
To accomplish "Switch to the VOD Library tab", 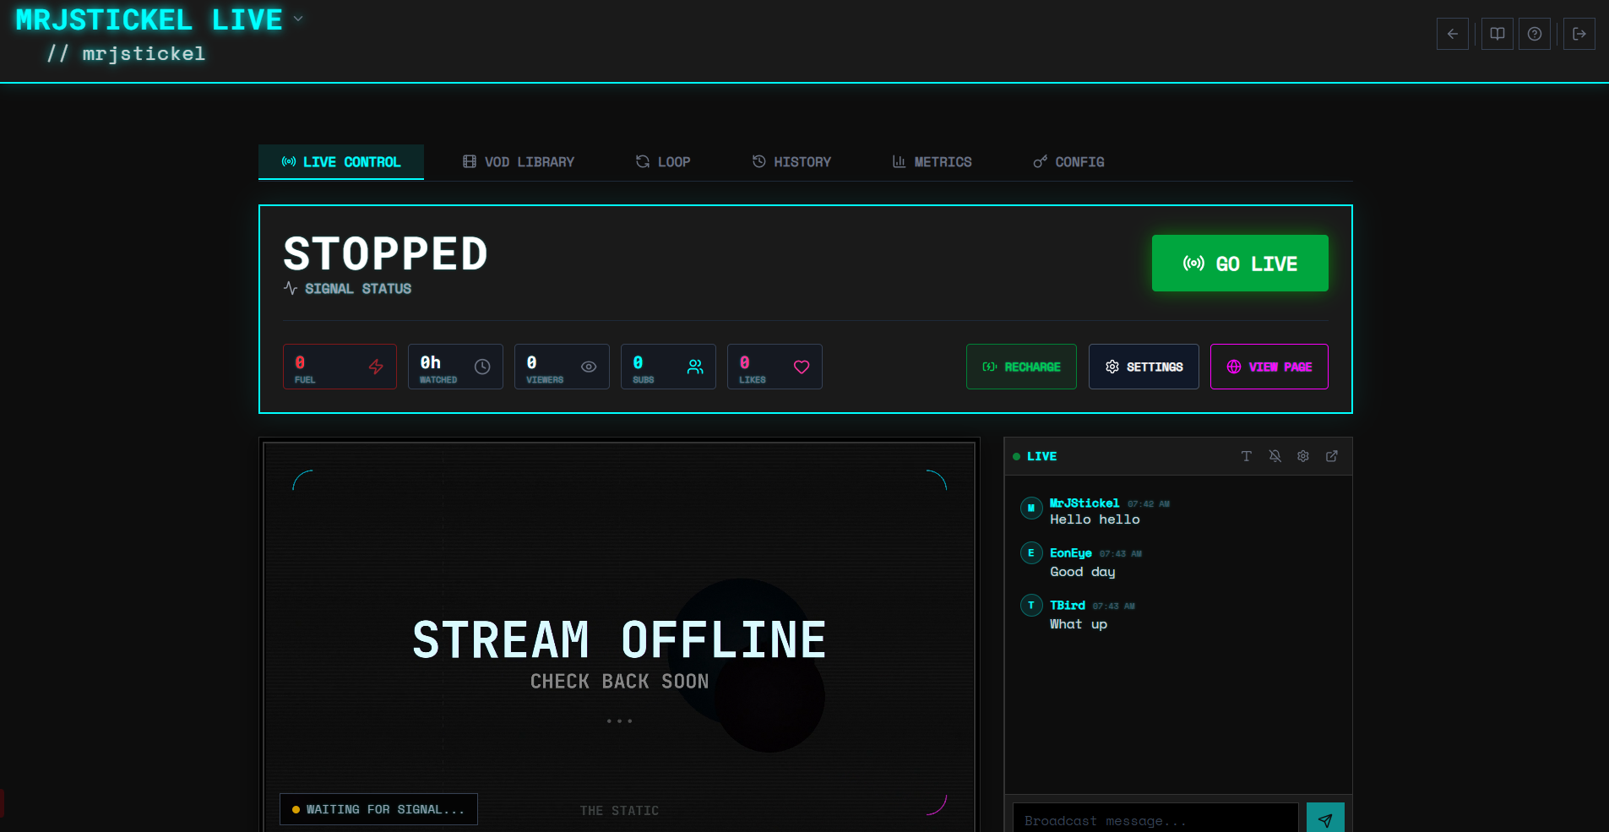I will pos(519,162).
